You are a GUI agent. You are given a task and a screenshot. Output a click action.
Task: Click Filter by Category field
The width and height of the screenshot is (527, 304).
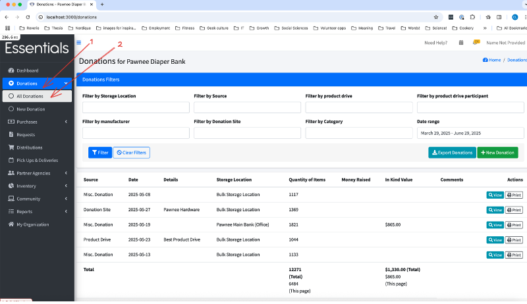pyautogui.click(x=359, y=133)
